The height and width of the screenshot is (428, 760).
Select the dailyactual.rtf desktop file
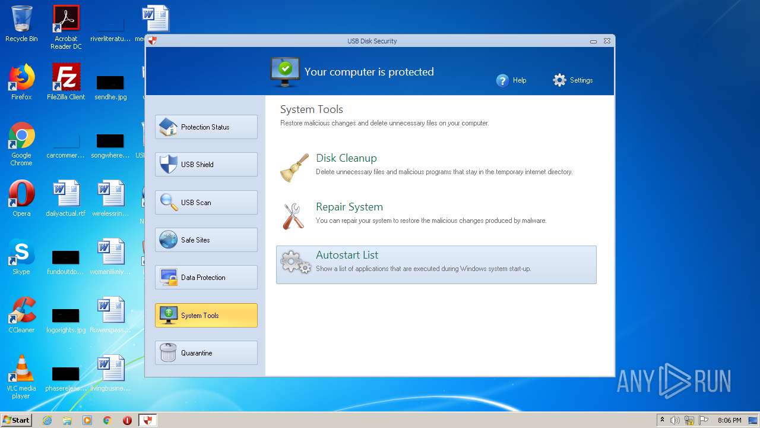(66, 199)
